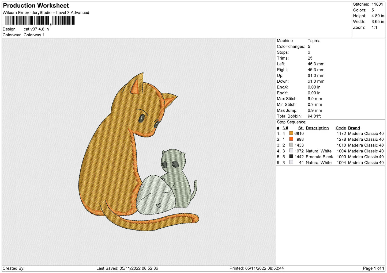Click the stitch count 1072
This screenshot has width=387, height=273.
tap(299, 151)
